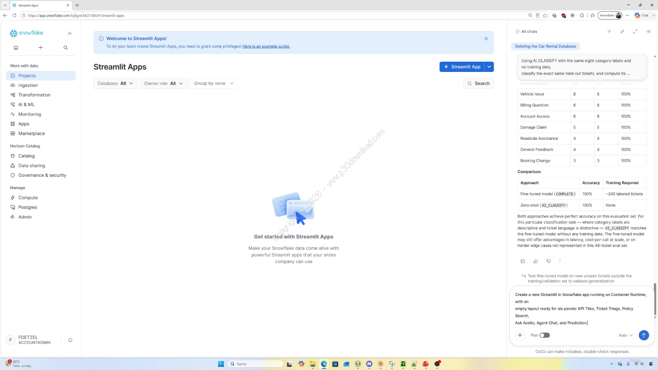Open the sidebar search icon
Image resolution: width=658 pixels, height=370 pixels.
(66, 48)
